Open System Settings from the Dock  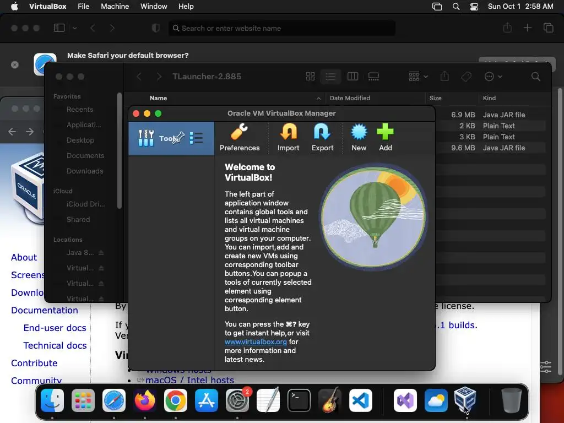click(237, 400)
